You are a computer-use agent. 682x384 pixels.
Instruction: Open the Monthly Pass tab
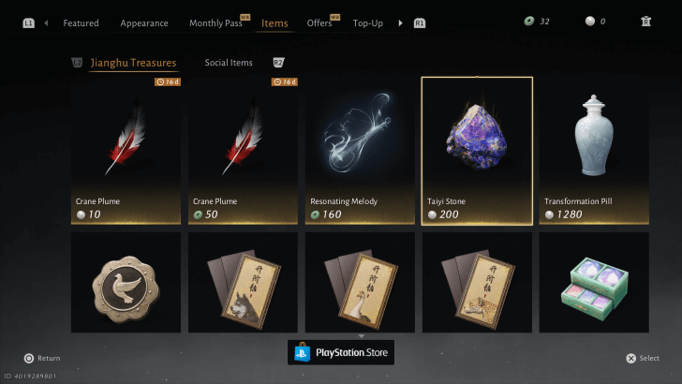[x=215, y=23]
